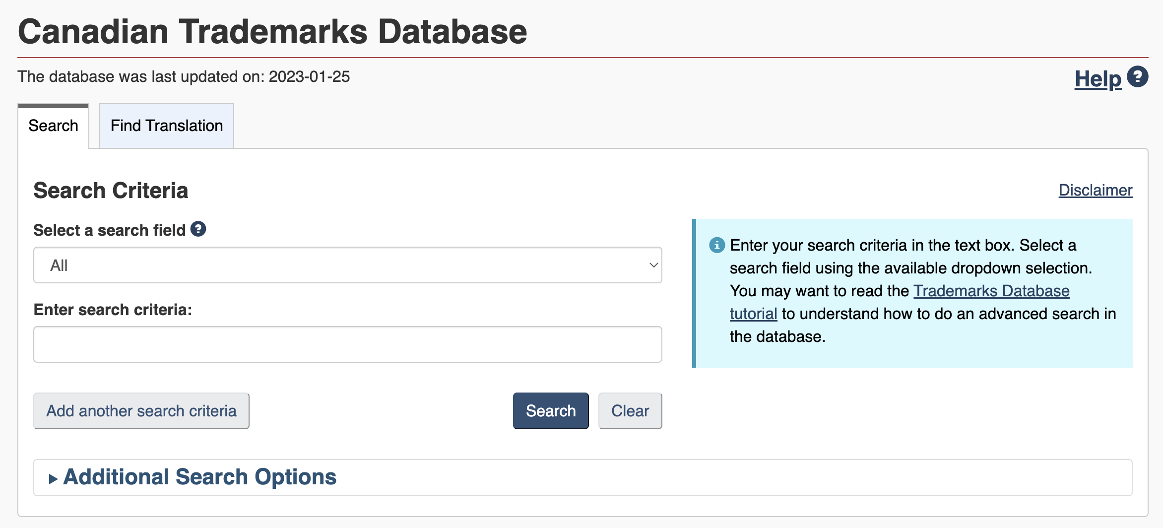Click the database last updated date text
Screen dimensions: 1163x528
tap(184, 77)
